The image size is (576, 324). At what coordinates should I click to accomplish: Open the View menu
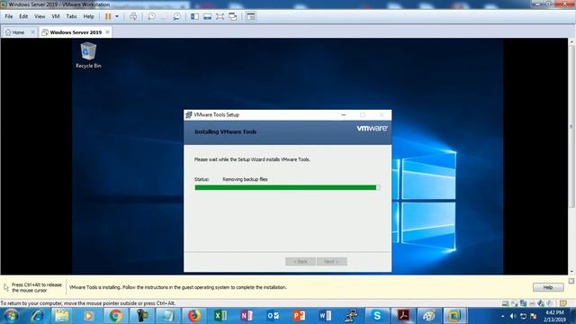(x=40, y=16)
